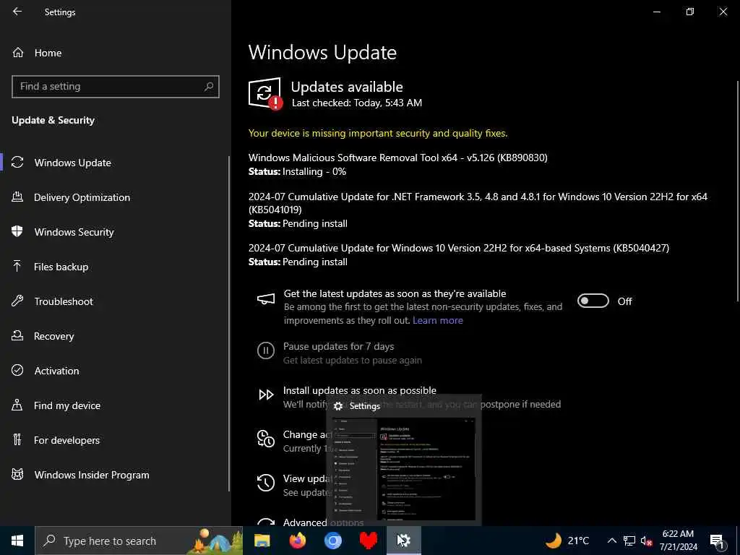Click the missing important security fixes warning
The width and height of the screenshot is (740, 555).
(378, 133)
